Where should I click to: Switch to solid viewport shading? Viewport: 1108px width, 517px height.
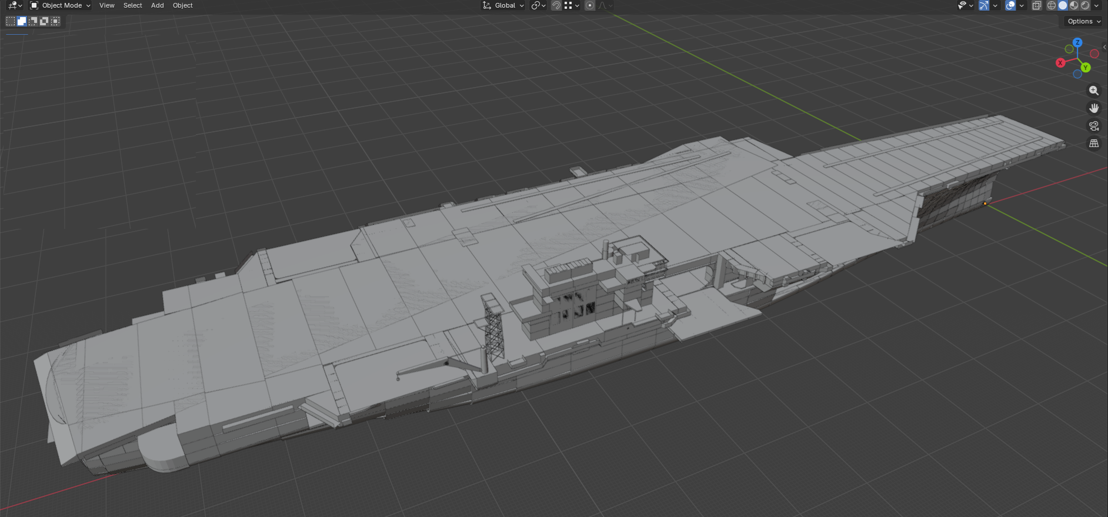tap(1063, 5)
